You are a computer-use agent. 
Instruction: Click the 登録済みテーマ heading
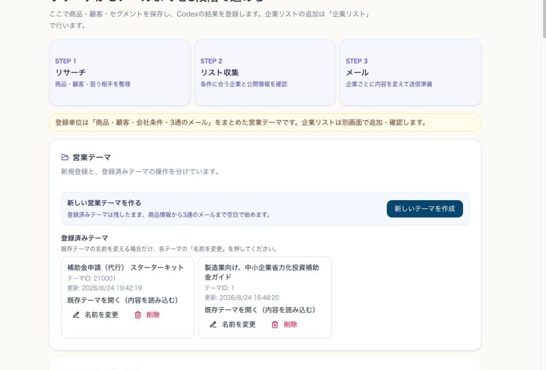[x=85, y=238]
